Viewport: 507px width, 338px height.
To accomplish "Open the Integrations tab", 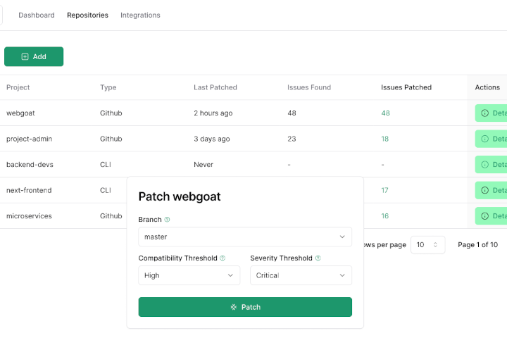I will (x=140, y=15).
